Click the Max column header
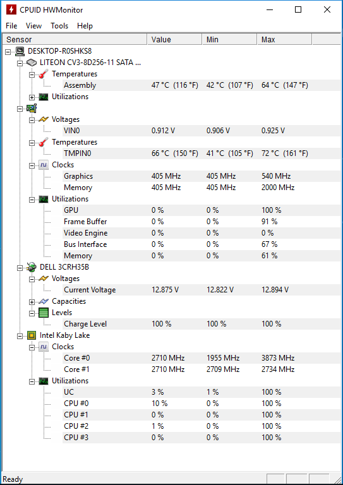The width and height of the screenshot is (343, 485). point(284,40)
